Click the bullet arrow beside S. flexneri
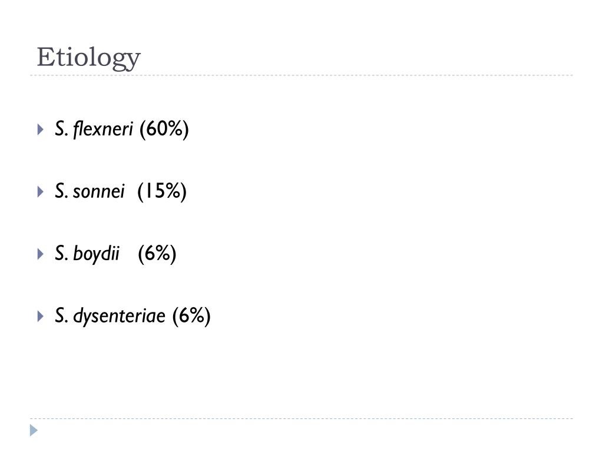Screen dimensions: 603x452 (x=41, y=129)
